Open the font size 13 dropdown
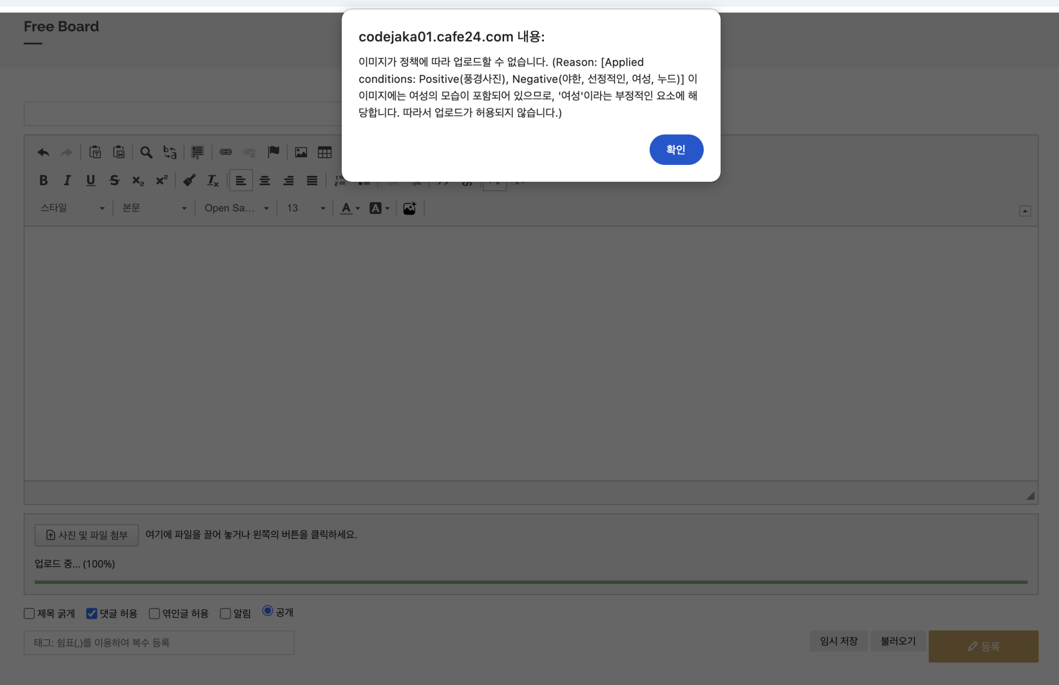The image size is (1059, 685). pyautogui.click(x=306, y=208)
